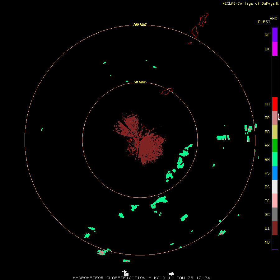Click the HA legend label
The image size is (280, 280).
(267, 104)
